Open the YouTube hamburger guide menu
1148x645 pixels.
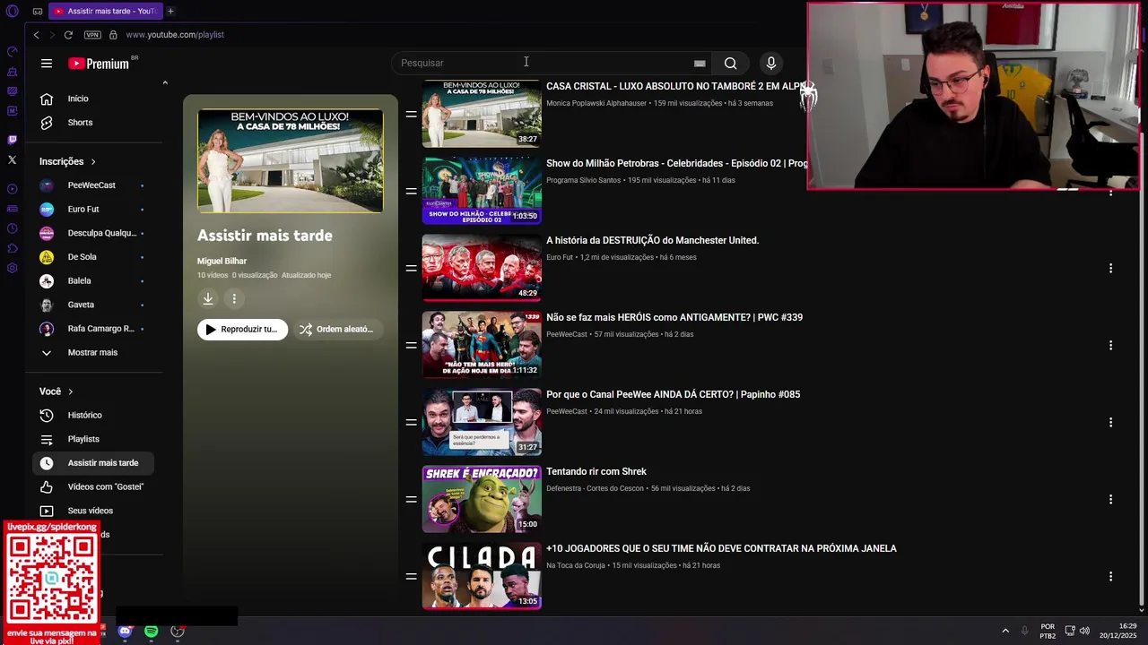47,64
